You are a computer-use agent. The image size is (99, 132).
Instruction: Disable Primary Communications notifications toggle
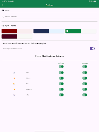(x=92, y=48)
